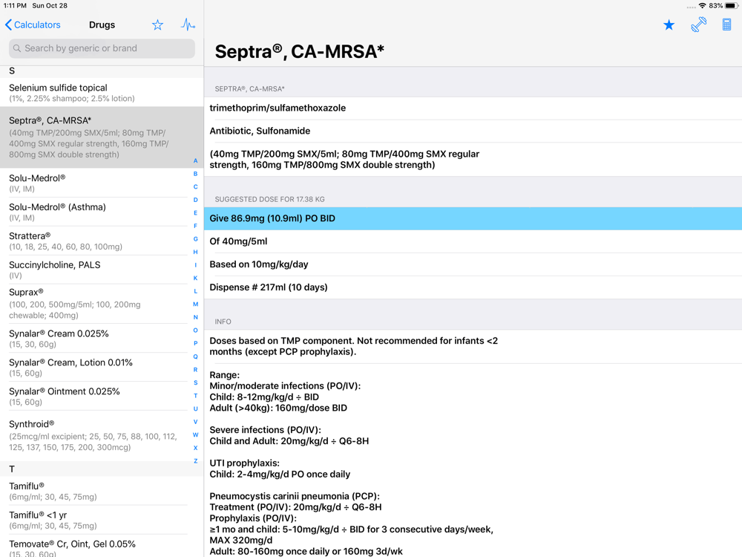Screen dimensions: 742x557
Task: Jump to letter E in index
Action: pos(195,212)
